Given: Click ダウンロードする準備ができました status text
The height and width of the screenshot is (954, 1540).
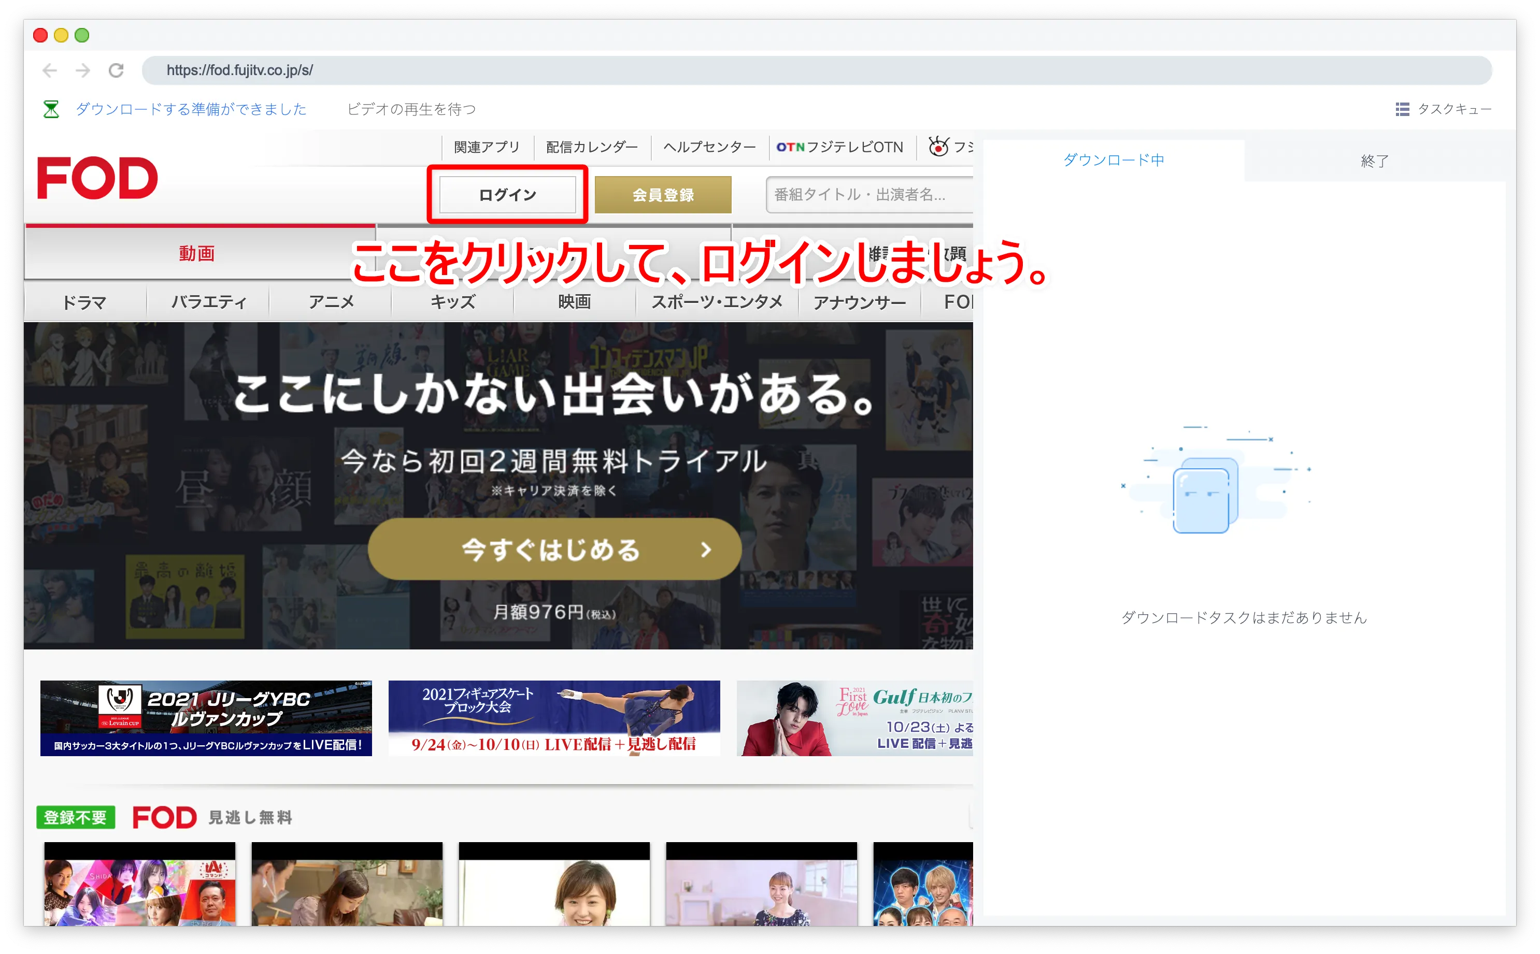Looking at the screenshot, I should (x=191, y=109).
